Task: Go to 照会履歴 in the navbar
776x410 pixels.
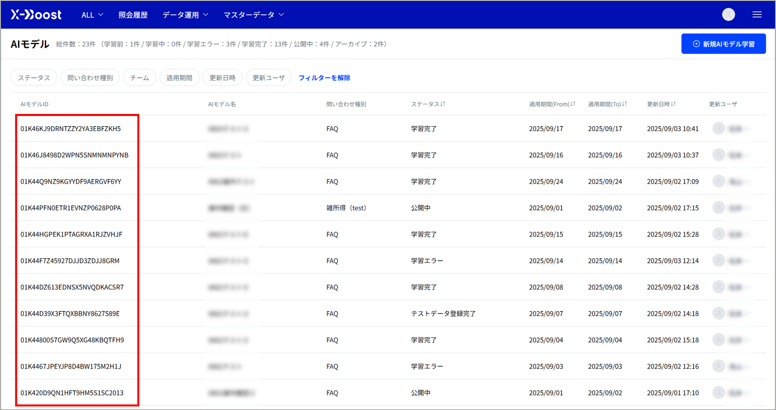Action: [x=133, y=15]
